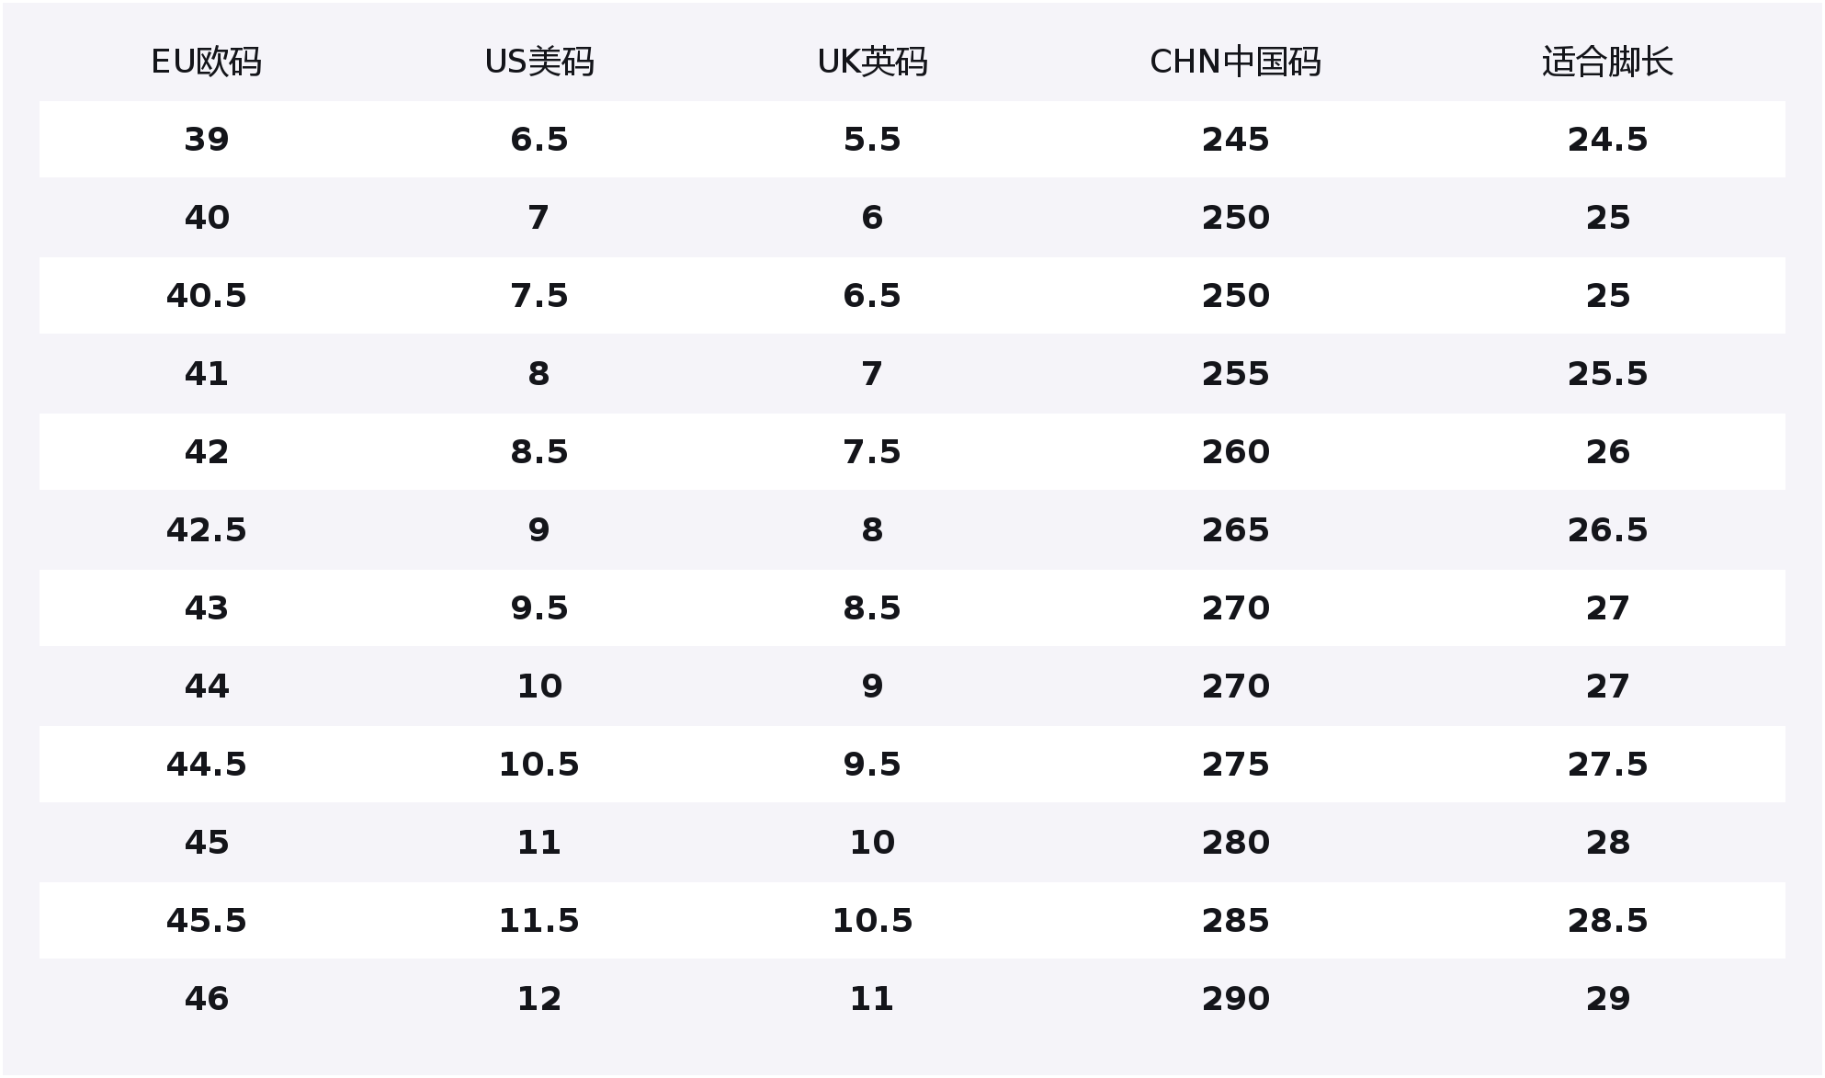Click CHN size 245 cell
Image resolution: width=1825 pixels, height=1078 pixels.
coord(1235,140)
